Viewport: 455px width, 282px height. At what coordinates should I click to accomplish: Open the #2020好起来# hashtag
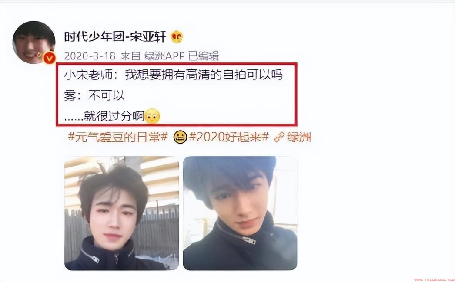click(229, 137)
